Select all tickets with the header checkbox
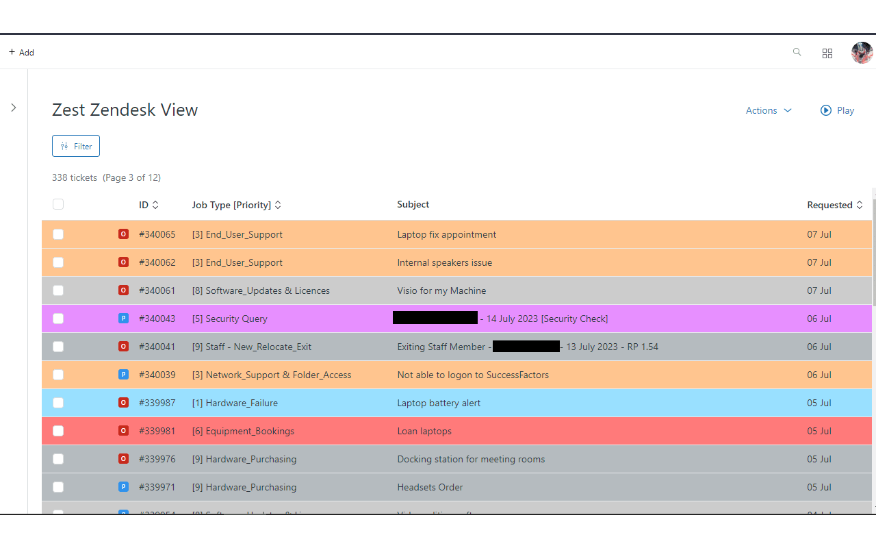 [58, 203]
